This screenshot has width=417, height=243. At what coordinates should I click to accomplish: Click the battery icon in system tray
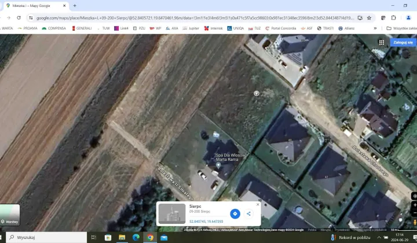(386, 237)
